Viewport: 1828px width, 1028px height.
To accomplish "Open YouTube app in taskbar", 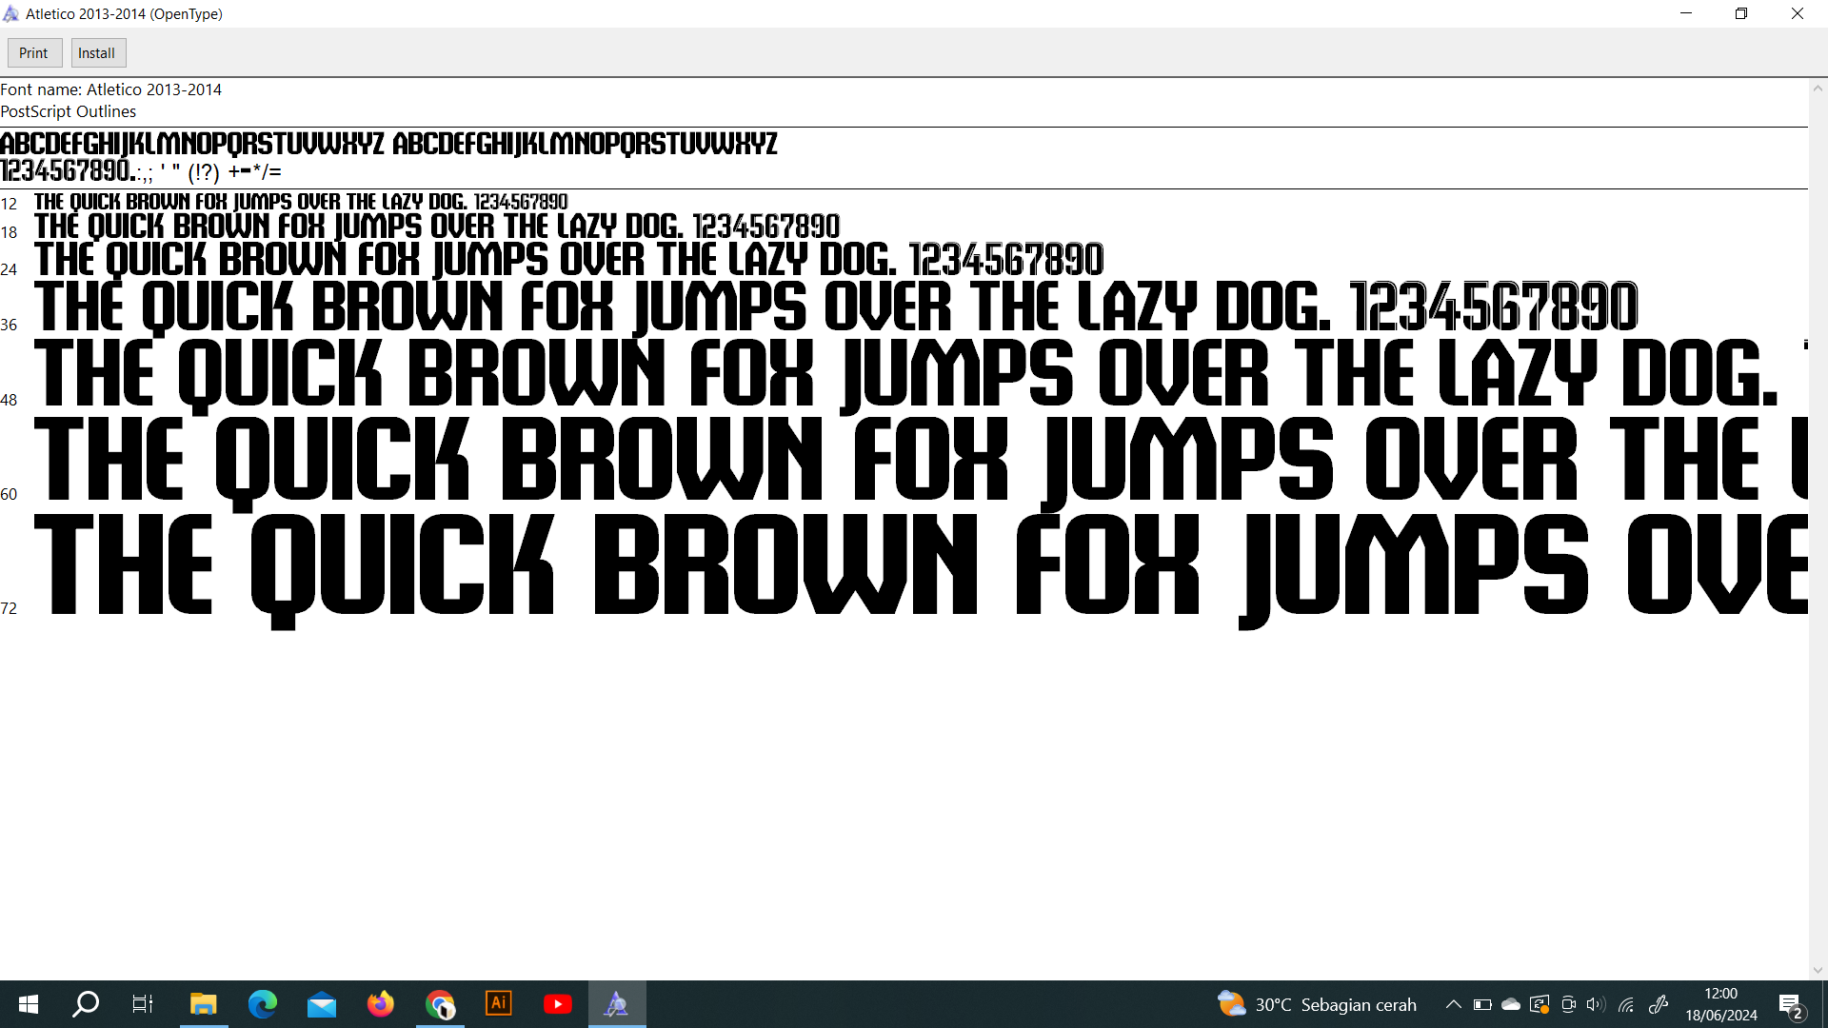I will (x=558, y=1004).
